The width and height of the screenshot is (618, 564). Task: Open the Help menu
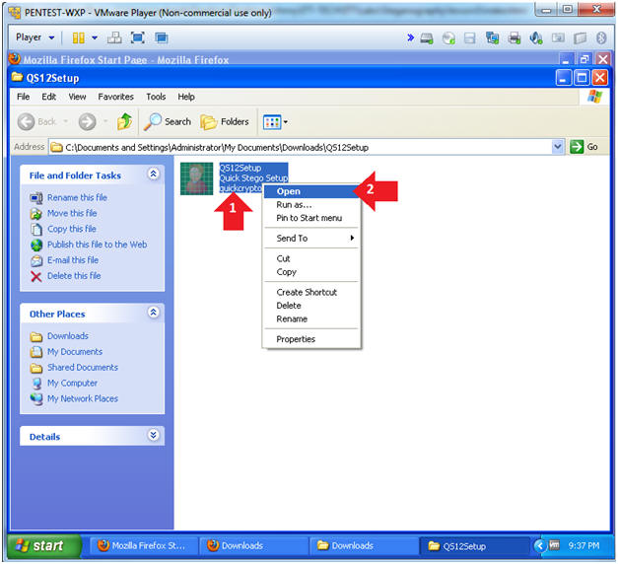[186, 97]
